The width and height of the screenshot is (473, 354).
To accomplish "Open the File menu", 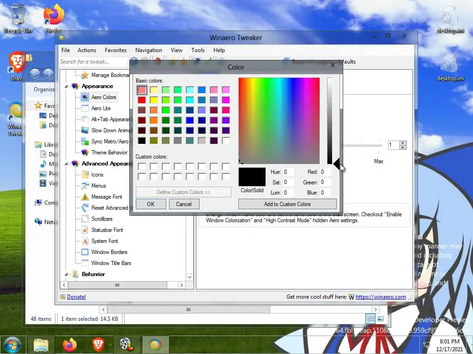I will point(66,50).
